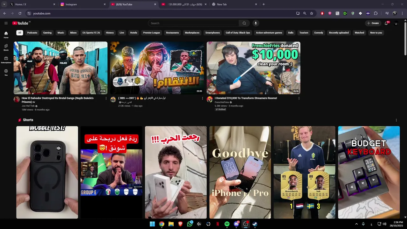This screenshot has height=229, width=407.
Task: Select the Gaming filter chip
Action: [x=47, y=33]
